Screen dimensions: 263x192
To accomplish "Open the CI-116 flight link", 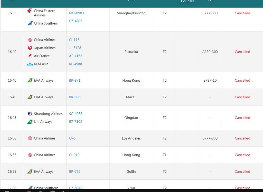I will click(74, 40).
